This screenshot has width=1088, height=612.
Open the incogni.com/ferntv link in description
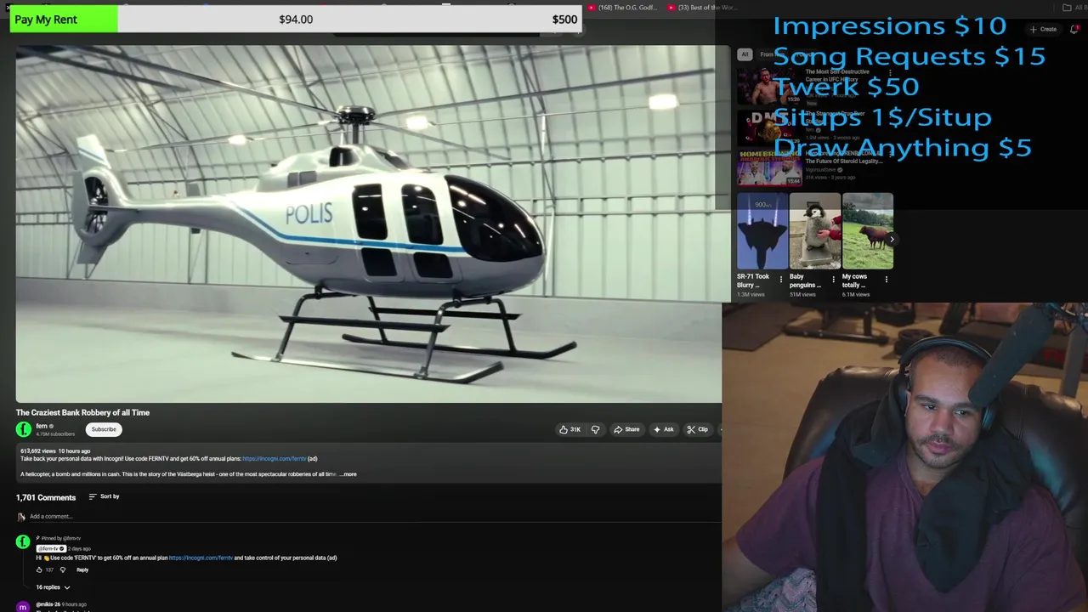click(274, 459)
